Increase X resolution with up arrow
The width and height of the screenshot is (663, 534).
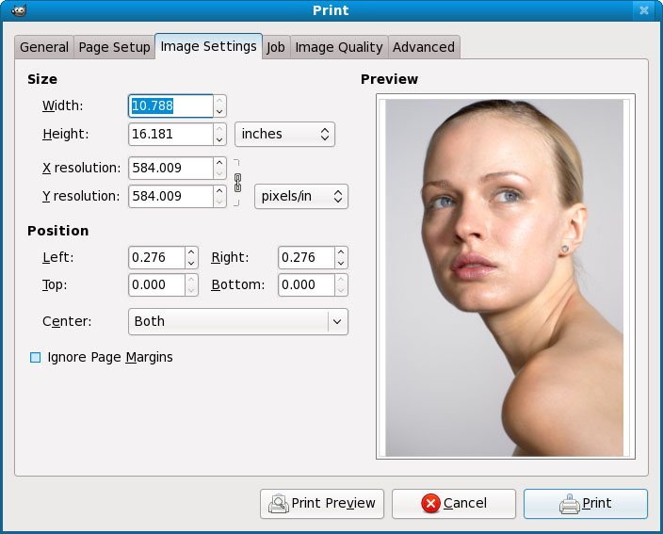click(x=219, y=163)
